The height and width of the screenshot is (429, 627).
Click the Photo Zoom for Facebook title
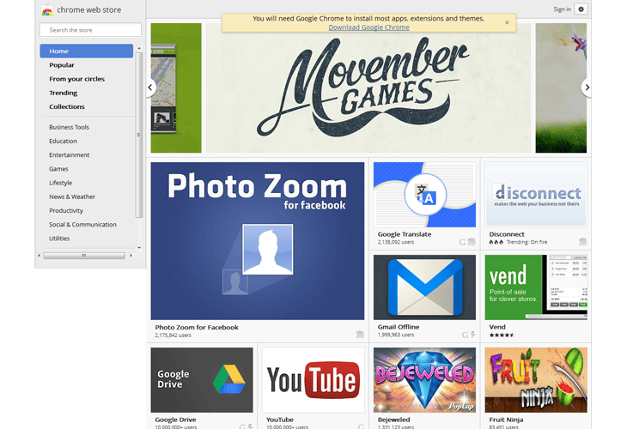pos(197,327)
